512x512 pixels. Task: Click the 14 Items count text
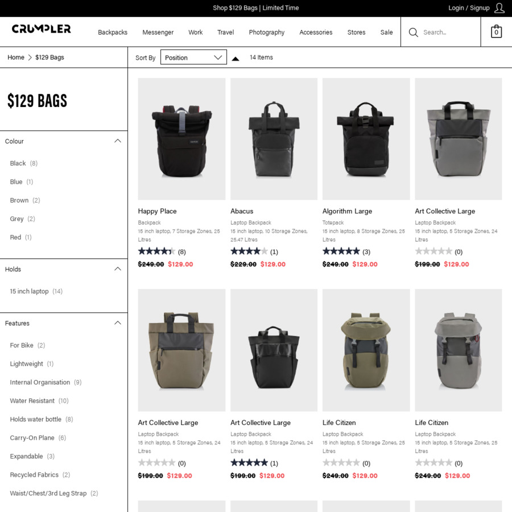pyautogui.click(x=261, y=57)
